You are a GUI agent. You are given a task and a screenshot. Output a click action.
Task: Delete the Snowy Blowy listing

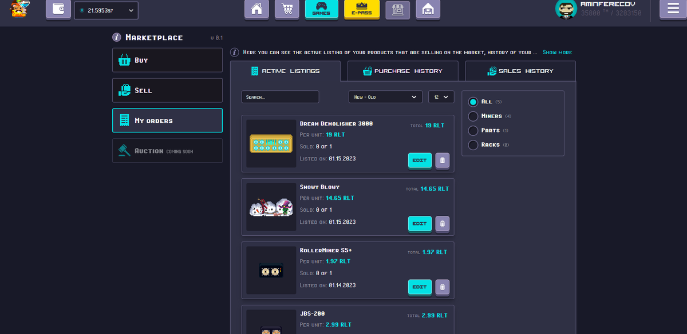[x=442, y=224]
